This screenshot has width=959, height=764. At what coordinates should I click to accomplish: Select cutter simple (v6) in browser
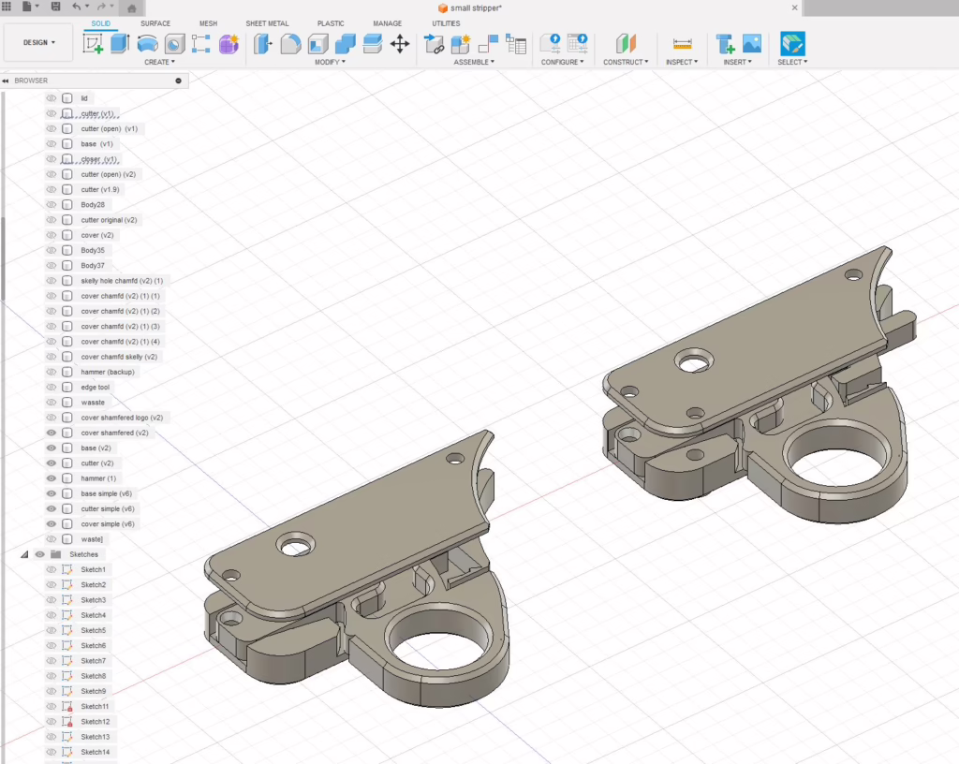pos(108,508)
